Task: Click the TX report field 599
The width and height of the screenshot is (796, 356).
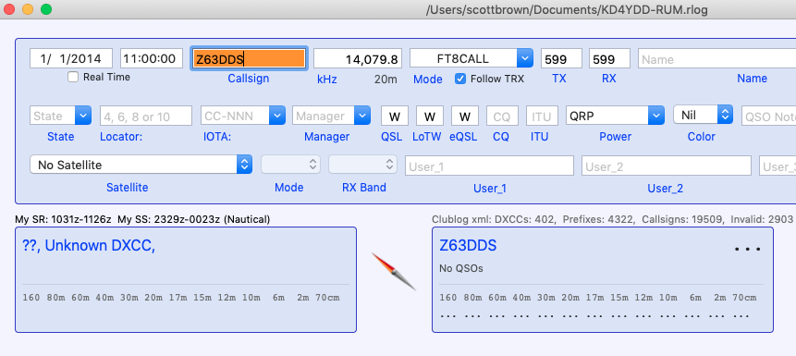Action: (561, 58)
